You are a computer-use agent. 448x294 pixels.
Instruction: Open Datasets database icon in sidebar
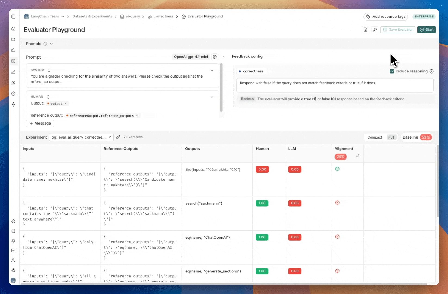click(x=13, y=61)
